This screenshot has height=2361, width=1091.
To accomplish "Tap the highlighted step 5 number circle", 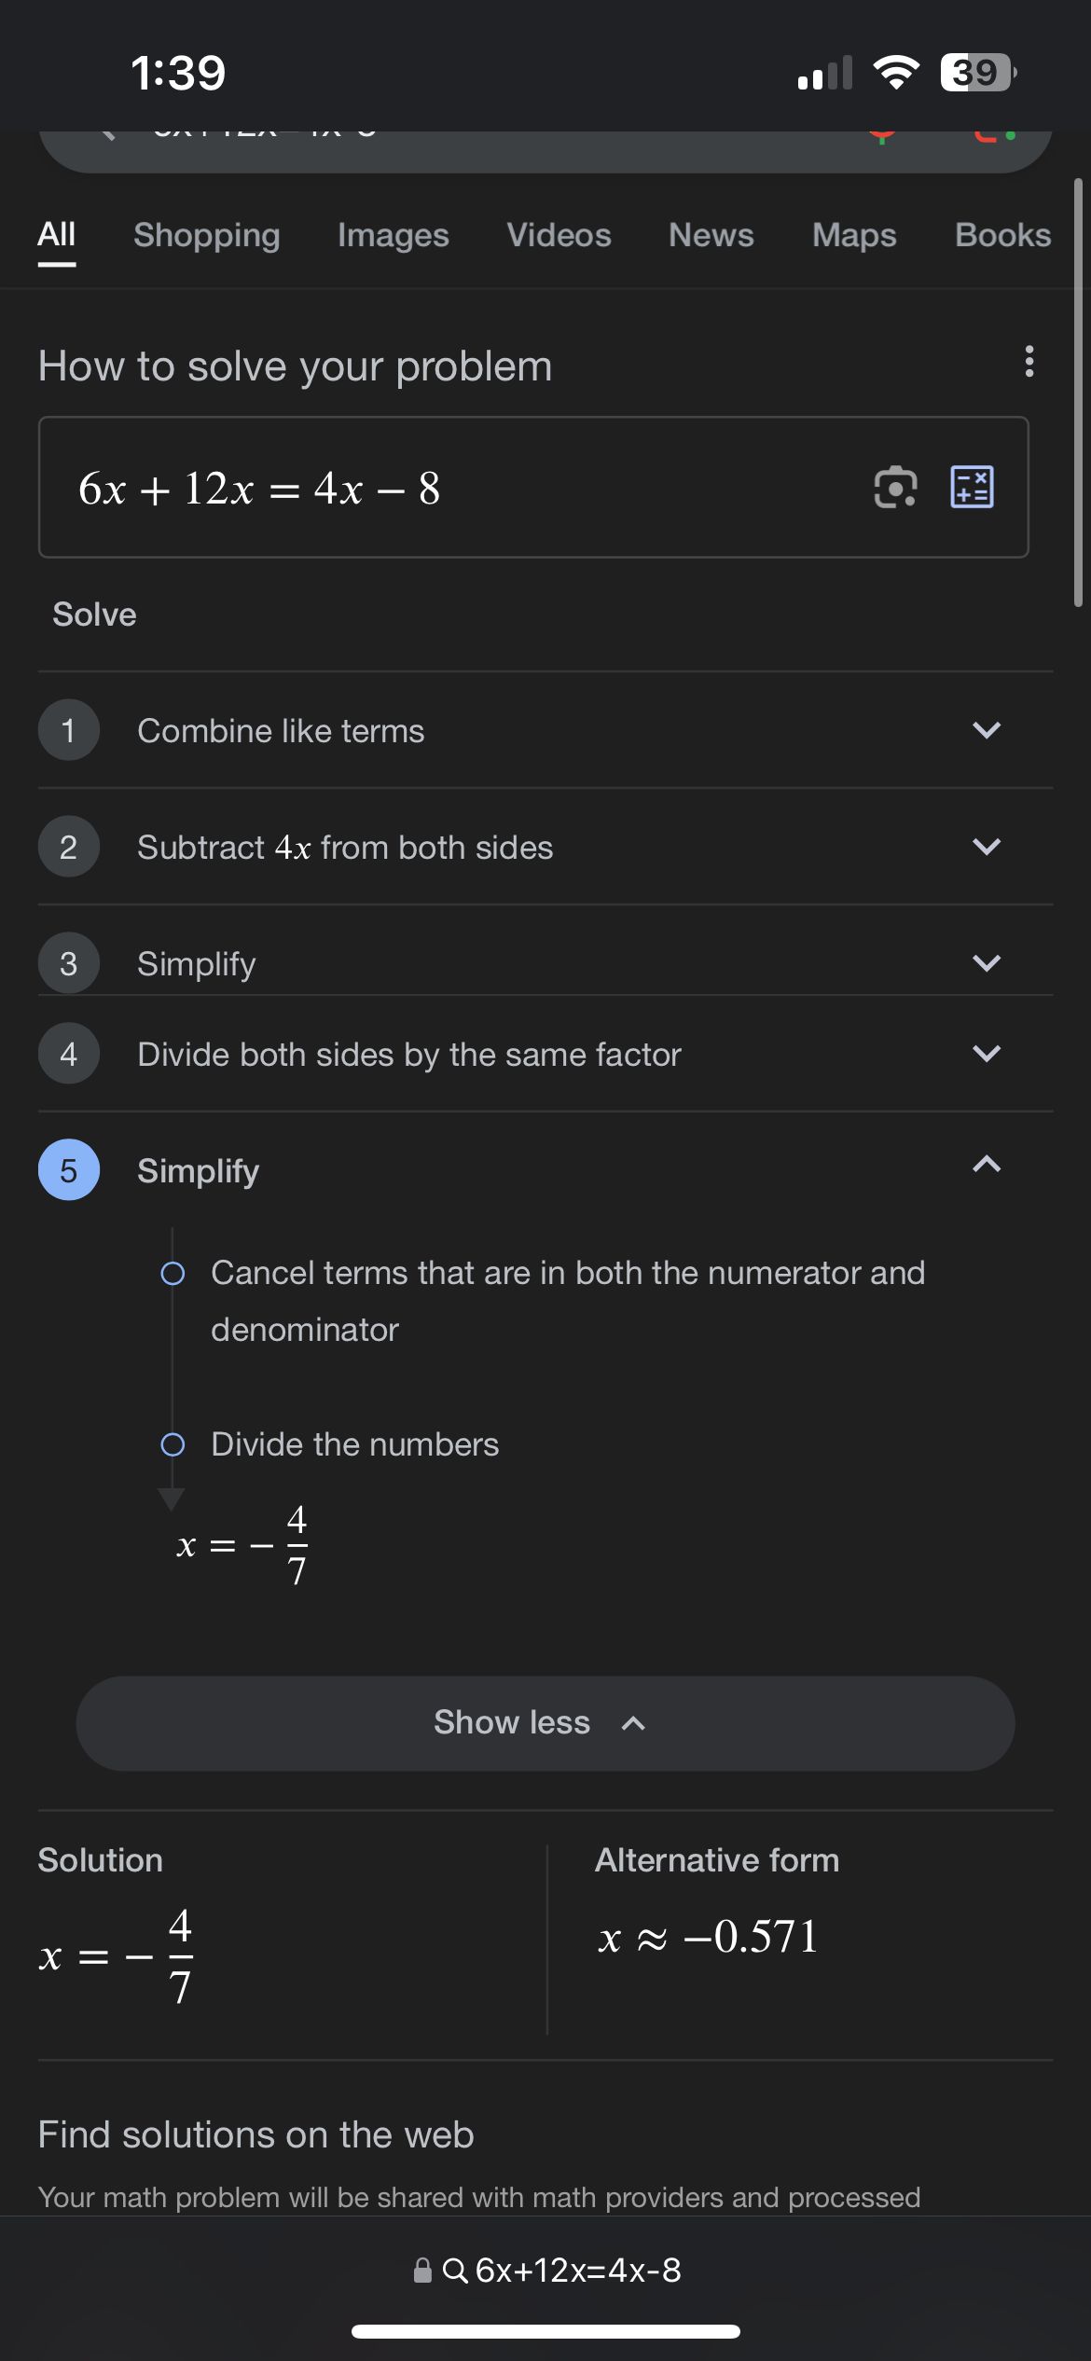I will point(68,1170).
